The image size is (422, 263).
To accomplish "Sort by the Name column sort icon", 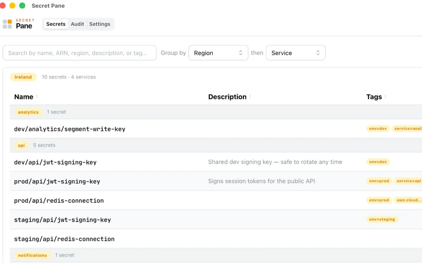I will tap(37, 97).
